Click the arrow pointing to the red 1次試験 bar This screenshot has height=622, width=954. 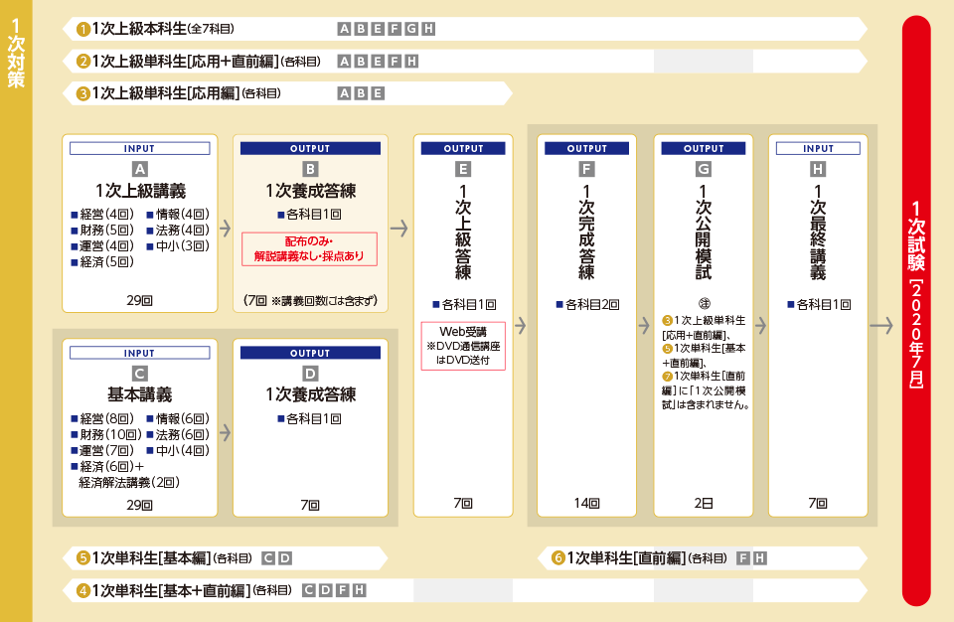click(x=881, y=325)
